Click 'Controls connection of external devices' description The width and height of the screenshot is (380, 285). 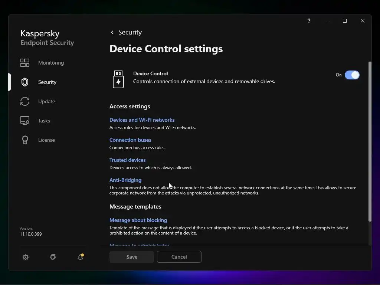point(204,81)
